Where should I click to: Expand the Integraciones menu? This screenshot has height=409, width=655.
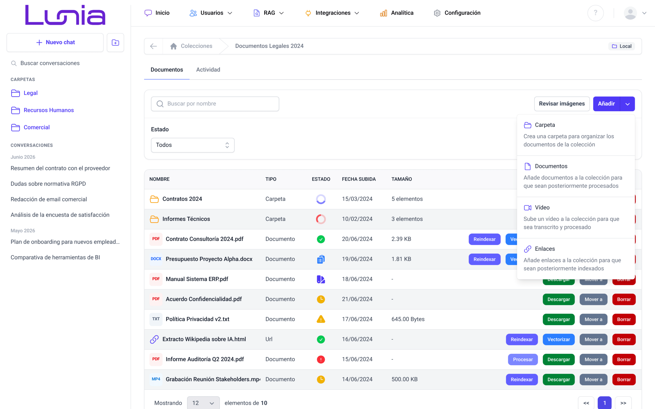[x=332, y=13]
